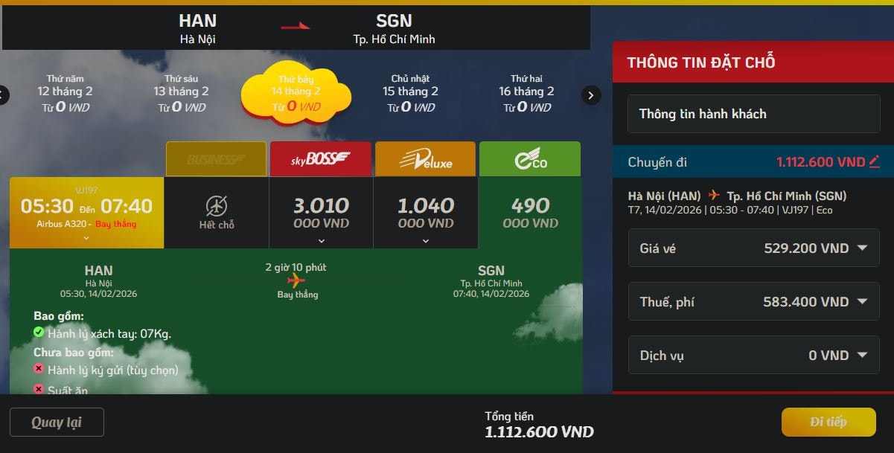Viewport: 894px width, 453px height.
Task: Edit the Chuyến đi selection with the pencil icon
Action: 875,161
